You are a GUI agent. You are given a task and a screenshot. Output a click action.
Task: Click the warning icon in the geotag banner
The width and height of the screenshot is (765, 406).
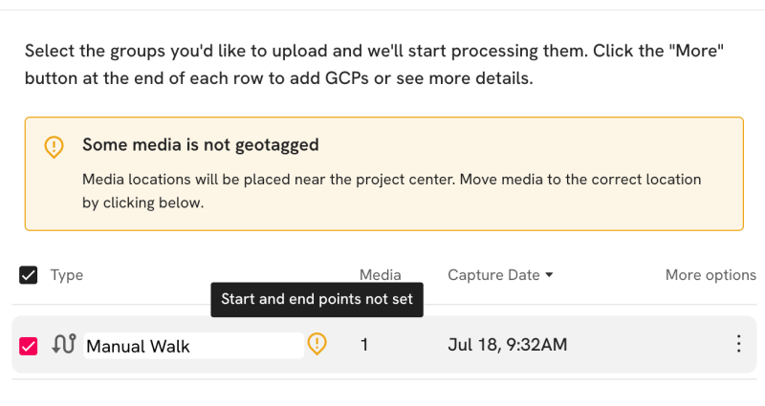[54, 147]
